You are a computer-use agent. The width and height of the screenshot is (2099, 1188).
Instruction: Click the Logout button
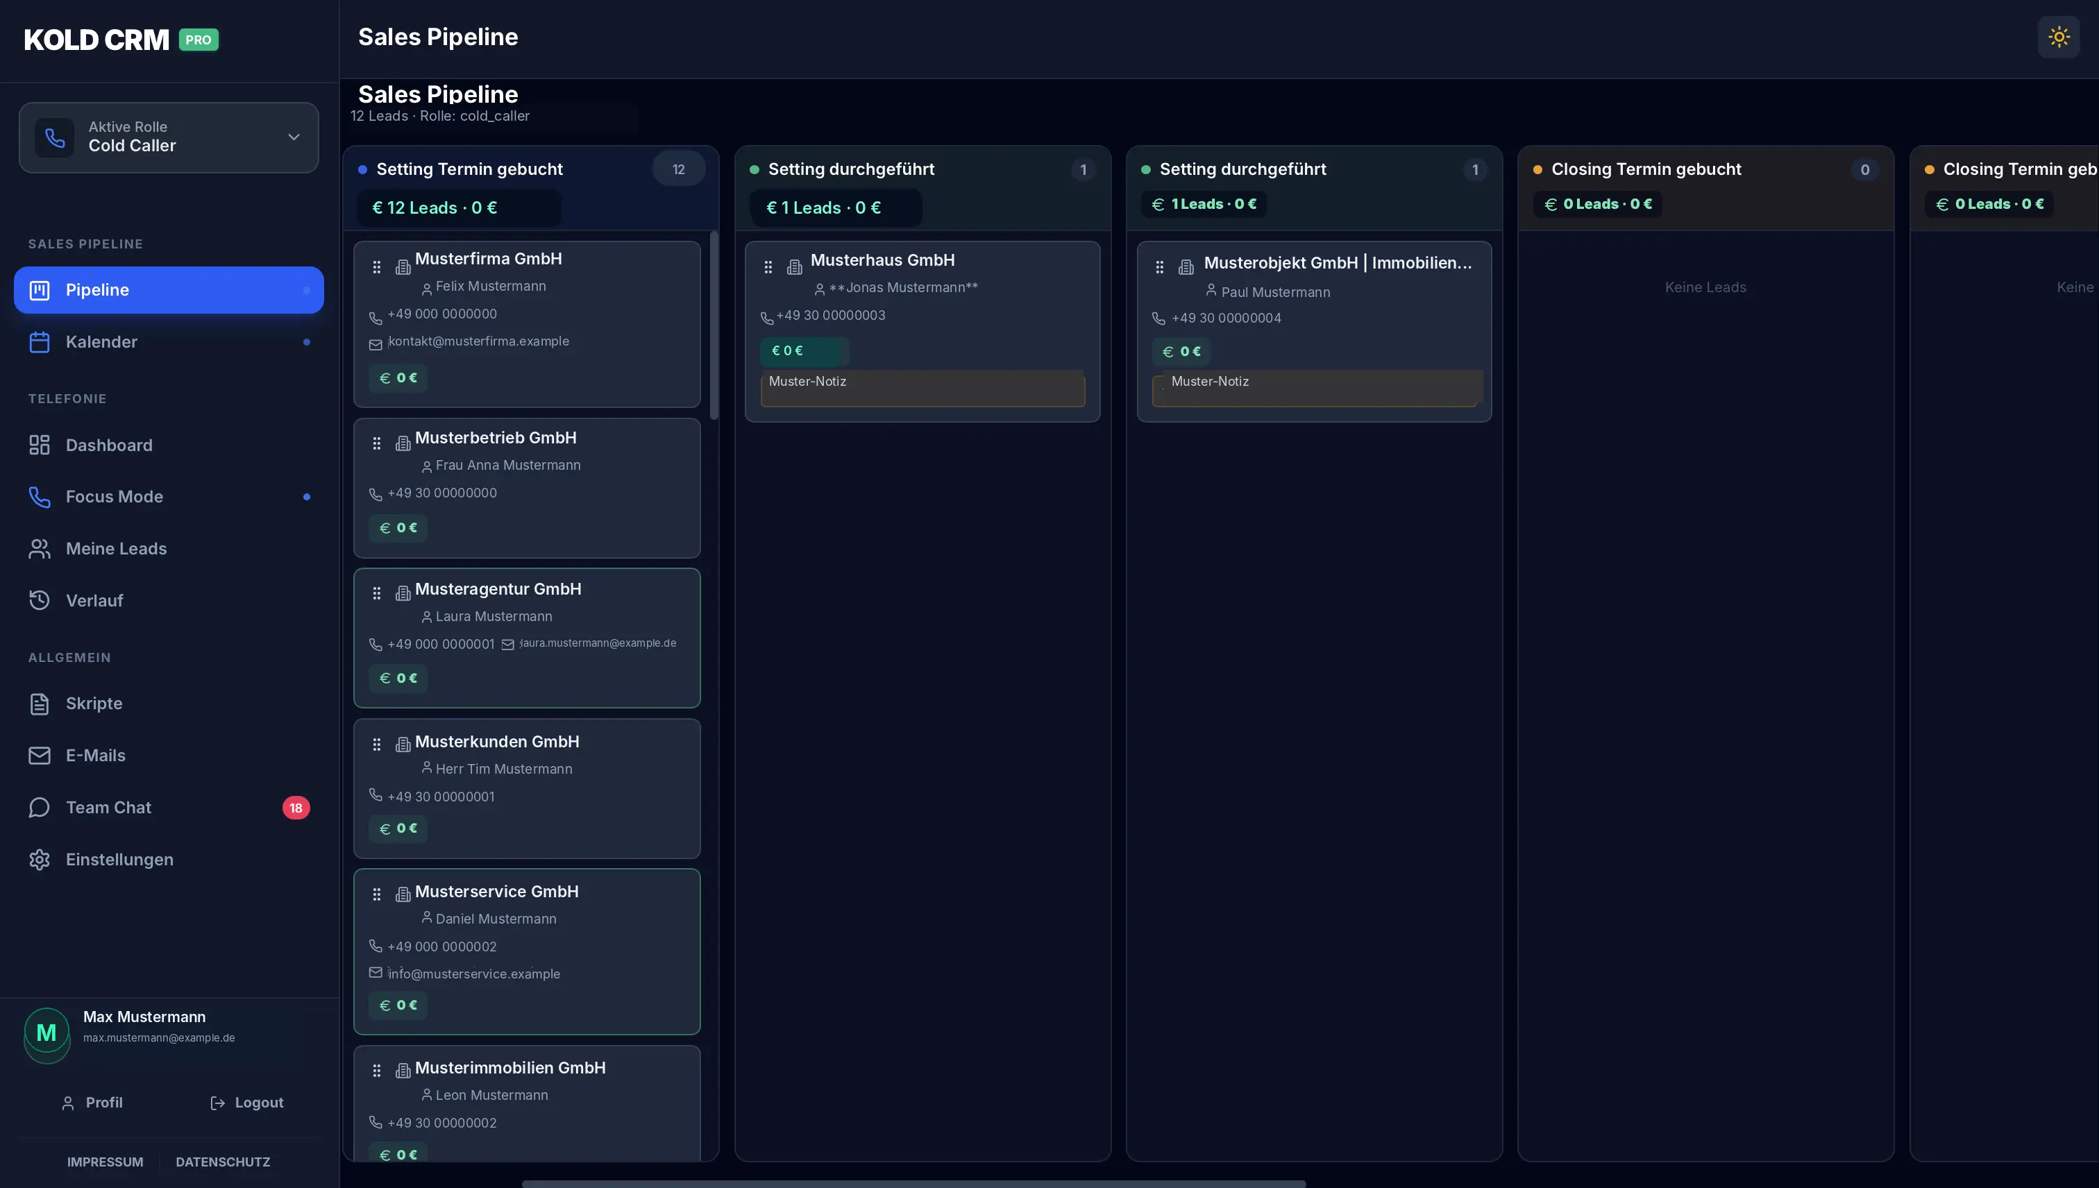(246, 1103)
